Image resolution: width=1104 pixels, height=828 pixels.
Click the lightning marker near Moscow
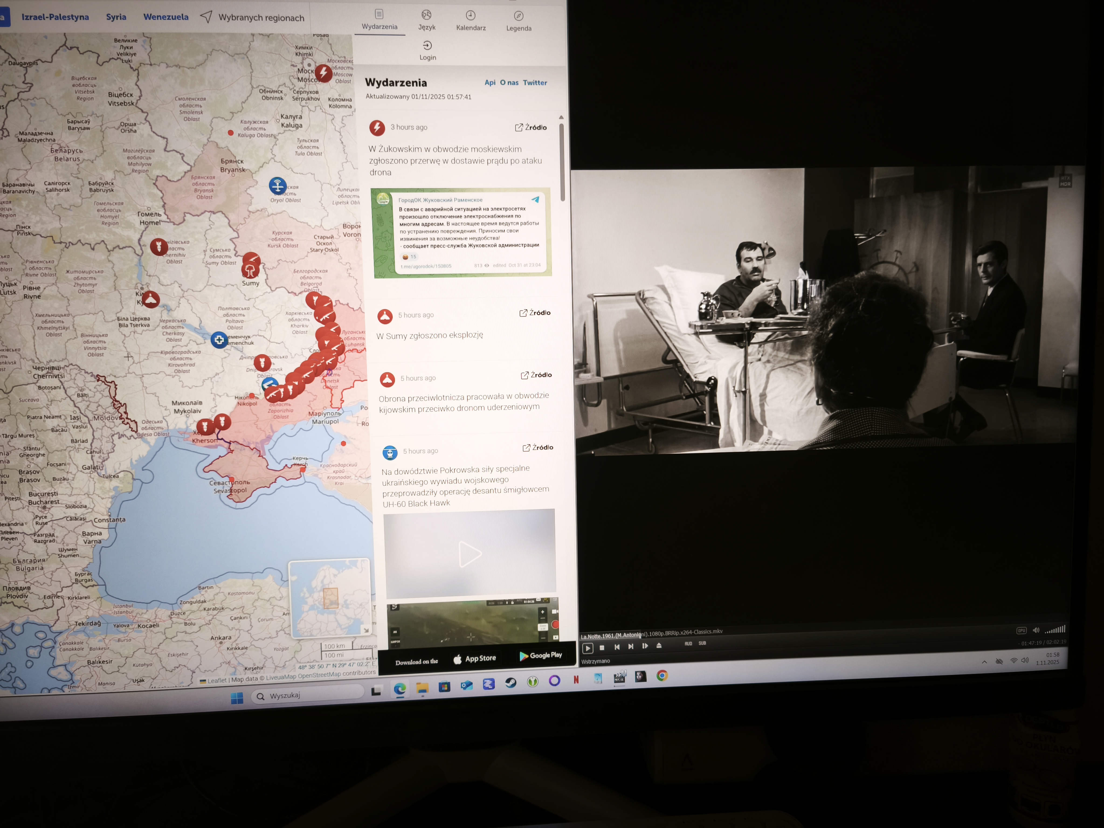[x=323, y=73]
